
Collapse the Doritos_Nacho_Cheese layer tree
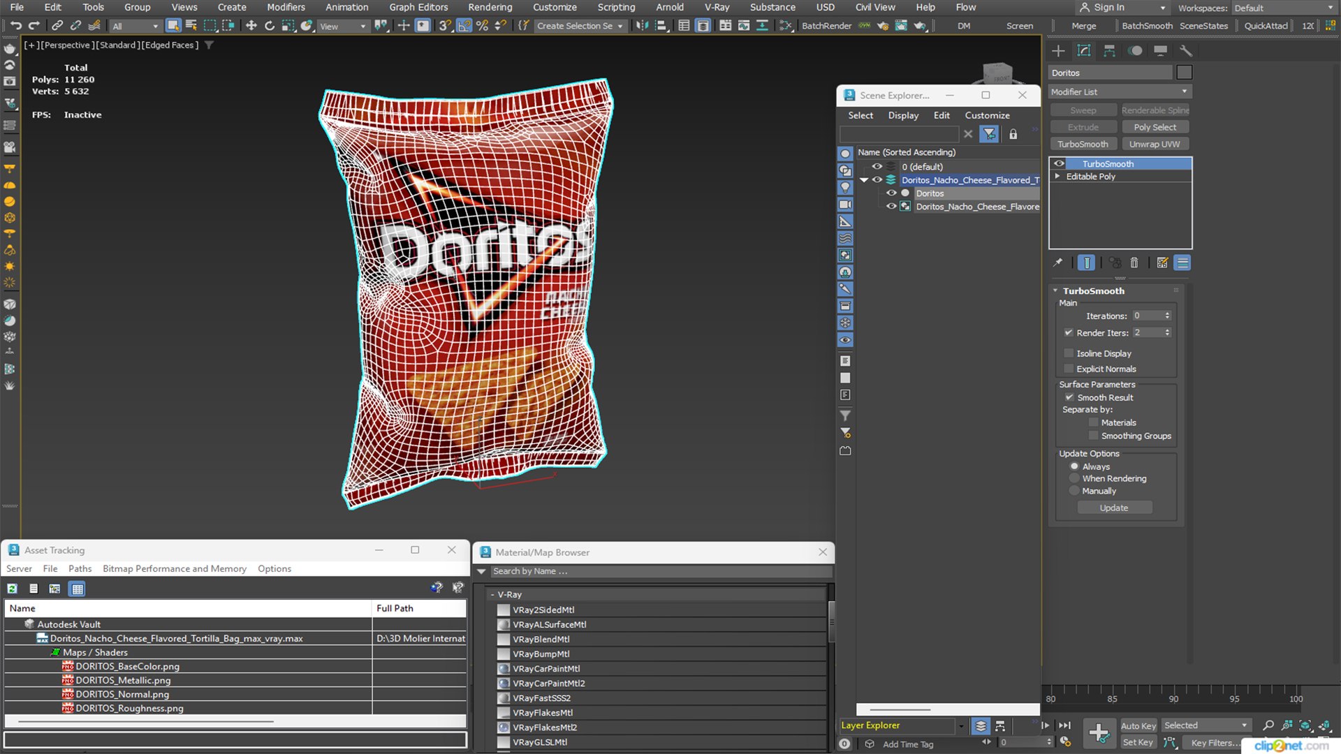pyautogui.click(x=864, y=180)
